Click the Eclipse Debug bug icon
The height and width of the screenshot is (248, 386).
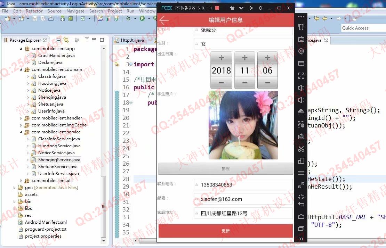point(128,18)
